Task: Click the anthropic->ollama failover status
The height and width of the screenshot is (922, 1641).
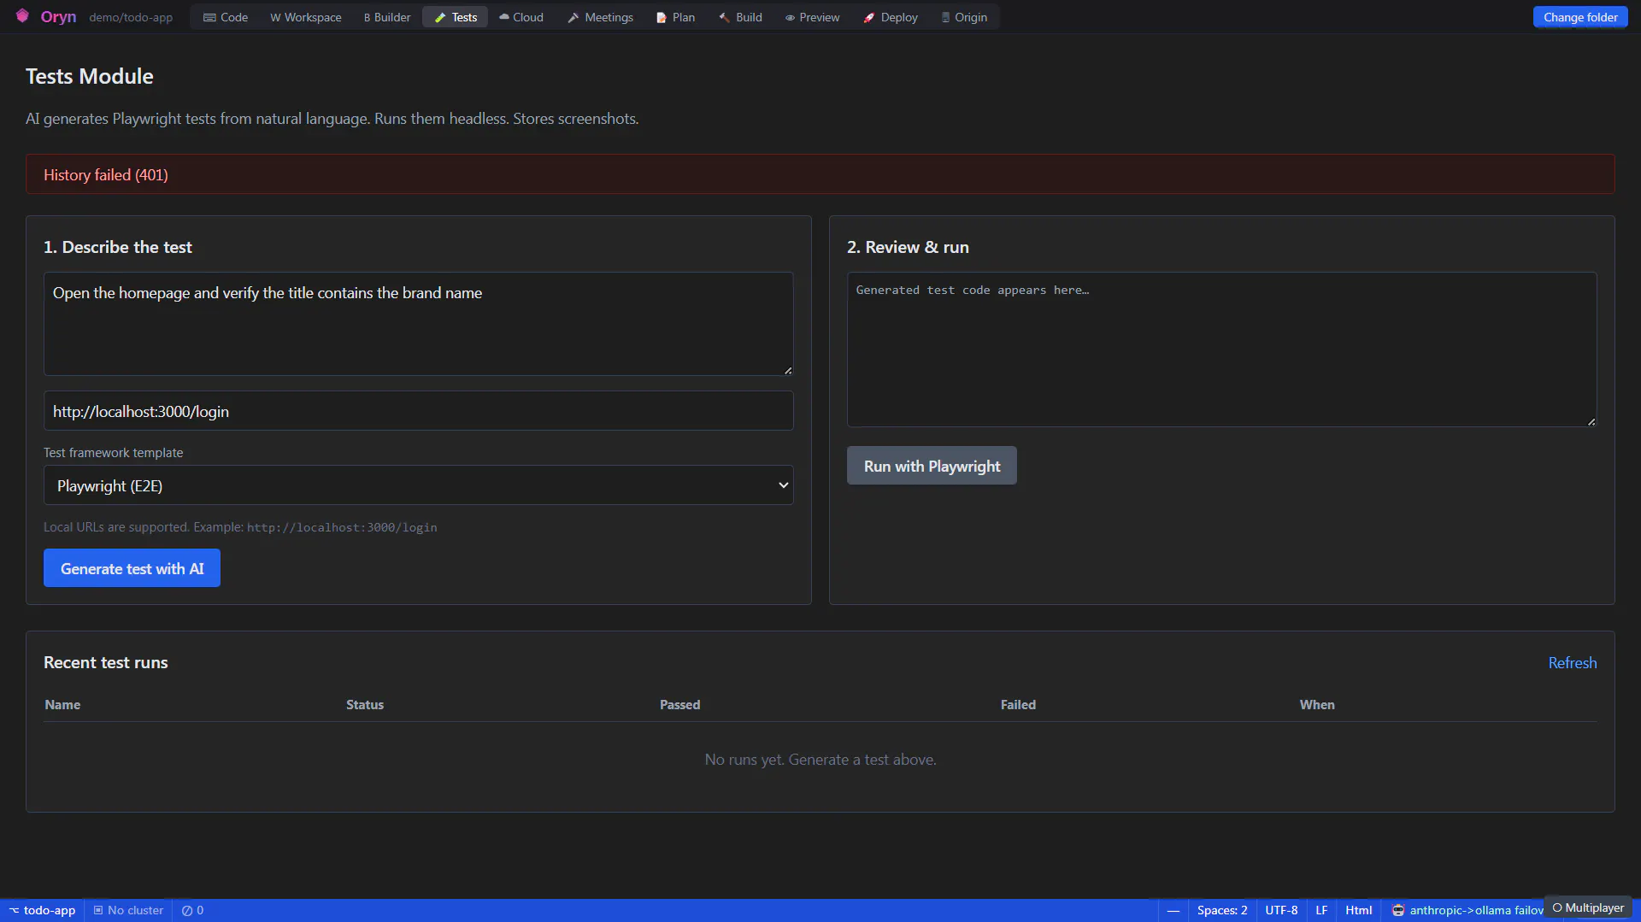Action: [x=1467, y=910]
